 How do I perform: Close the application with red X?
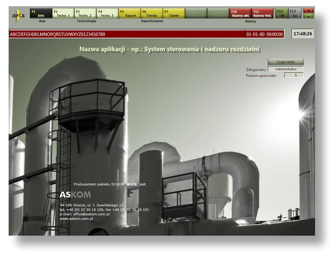pyautogui.click(x=308, y=11)
